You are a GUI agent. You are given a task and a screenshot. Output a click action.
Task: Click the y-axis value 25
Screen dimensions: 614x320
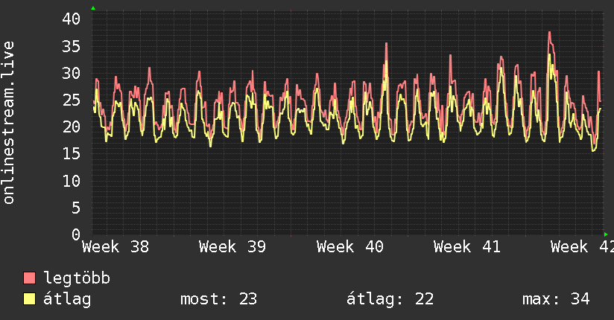[72, 100]
